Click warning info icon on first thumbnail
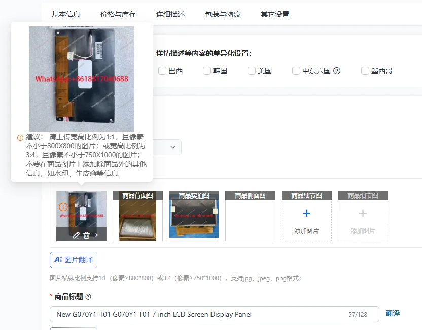 [63, 207]
